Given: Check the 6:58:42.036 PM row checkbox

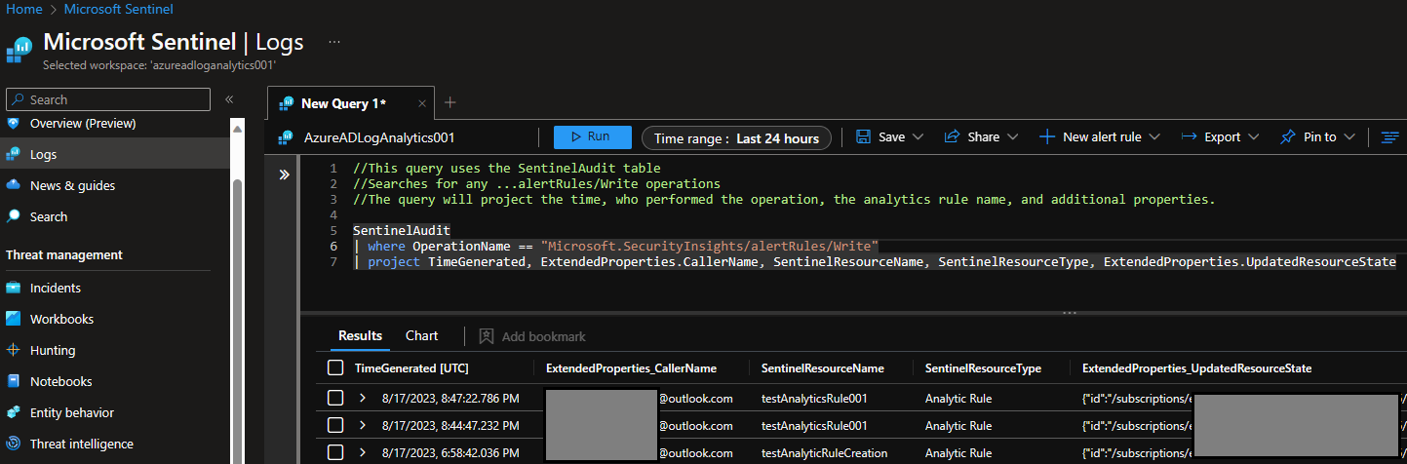Looking at the screenshot, I should 335,452.
